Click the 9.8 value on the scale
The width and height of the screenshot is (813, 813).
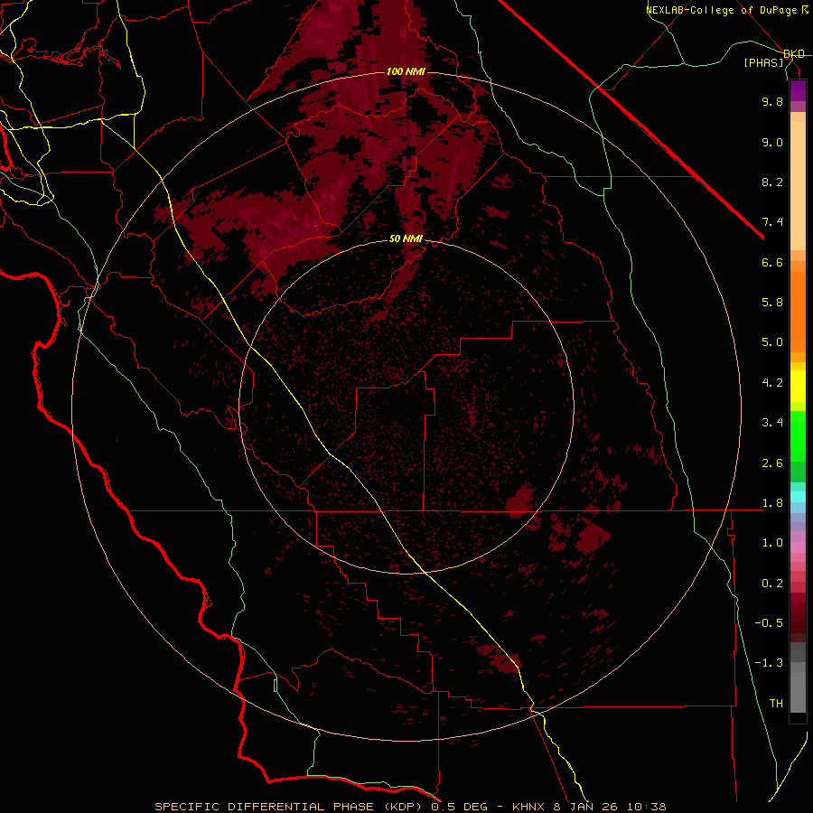tap(772, 101)
